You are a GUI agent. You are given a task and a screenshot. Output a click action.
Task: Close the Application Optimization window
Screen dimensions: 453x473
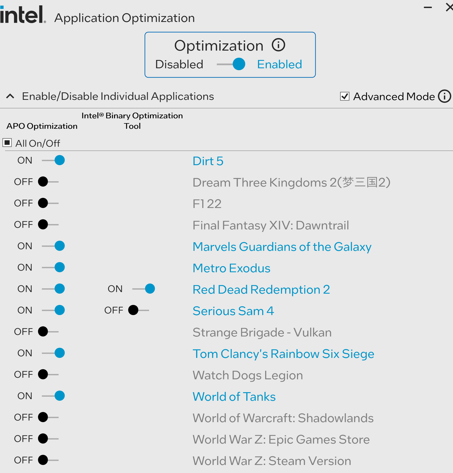pos(449,7)
